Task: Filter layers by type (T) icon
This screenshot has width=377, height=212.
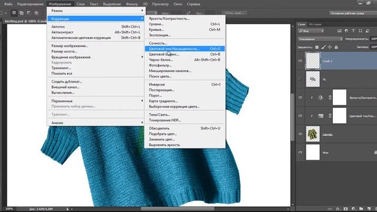Action: tap(353, 31)
